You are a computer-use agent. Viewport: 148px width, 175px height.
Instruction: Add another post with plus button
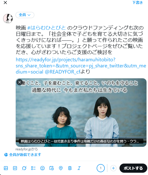[113, 168]
